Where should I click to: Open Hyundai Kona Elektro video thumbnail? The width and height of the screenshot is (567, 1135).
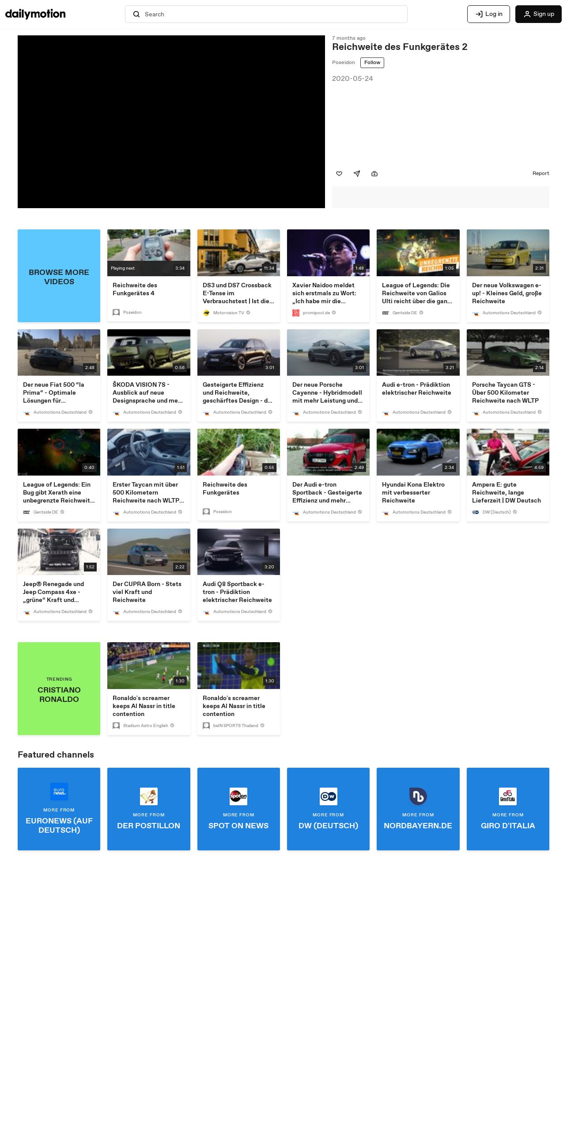pyautogui.click(x=418, y=452)
